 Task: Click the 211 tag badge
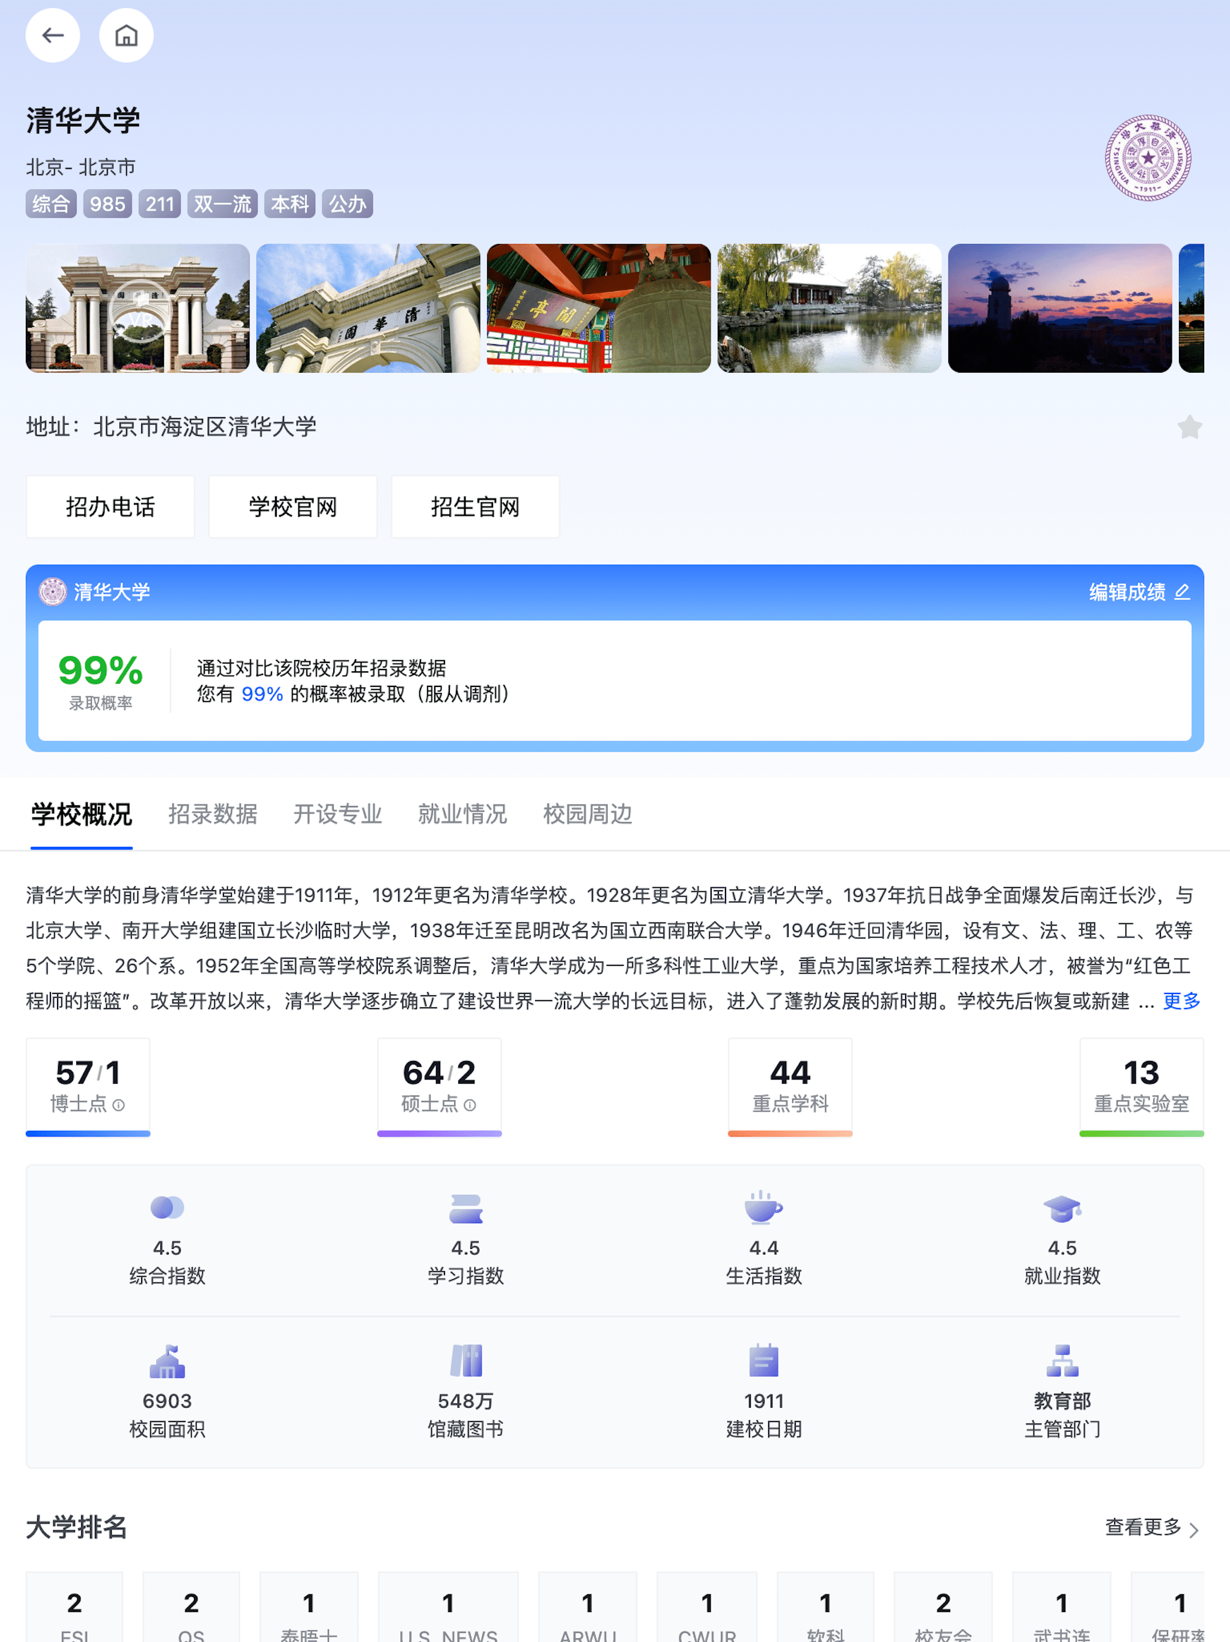pyautogui.click(x=160, y=204)
